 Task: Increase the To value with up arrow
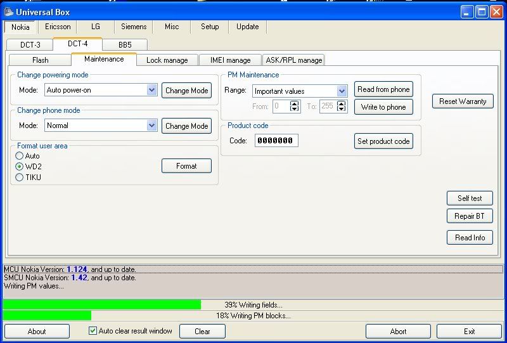coord(342,103)
